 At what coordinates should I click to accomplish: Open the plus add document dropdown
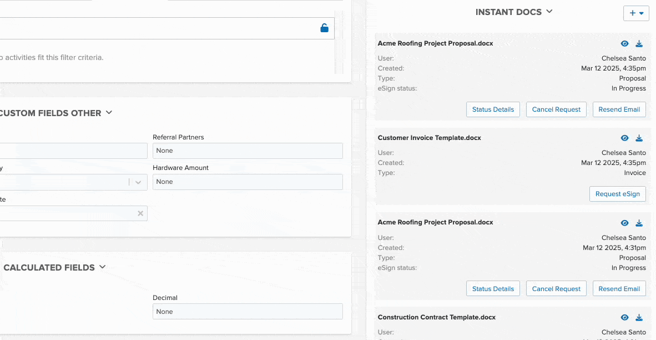636,13
